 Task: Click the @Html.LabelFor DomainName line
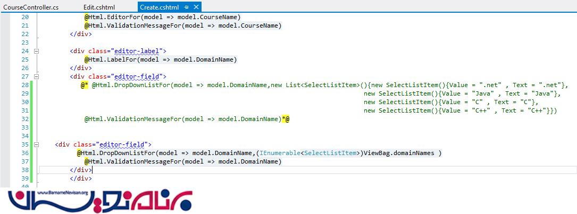click(161, 59)
